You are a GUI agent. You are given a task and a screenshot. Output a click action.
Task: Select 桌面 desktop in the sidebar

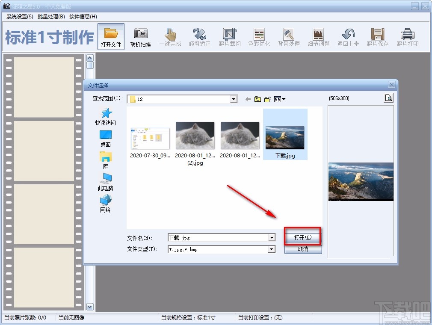pyautogui.click(x=106, y=139)
